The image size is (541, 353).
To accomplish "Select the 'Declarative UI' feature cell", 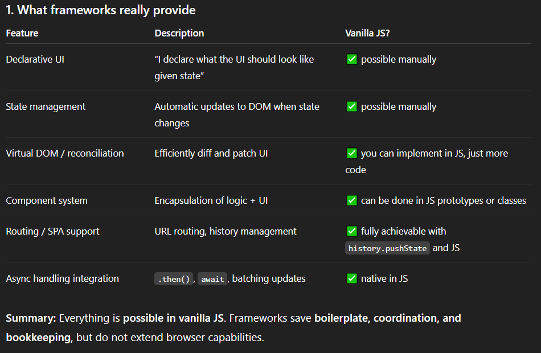I will click(35, 59).
